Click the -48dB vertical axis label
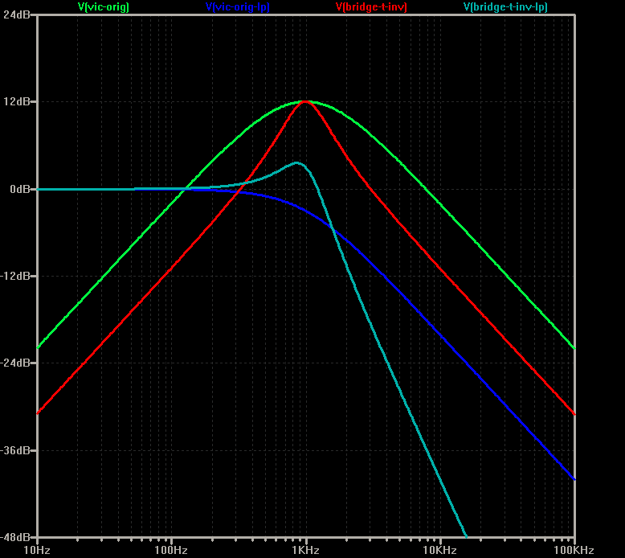Viewport: 625px width, 558px height. click(15, 537)
